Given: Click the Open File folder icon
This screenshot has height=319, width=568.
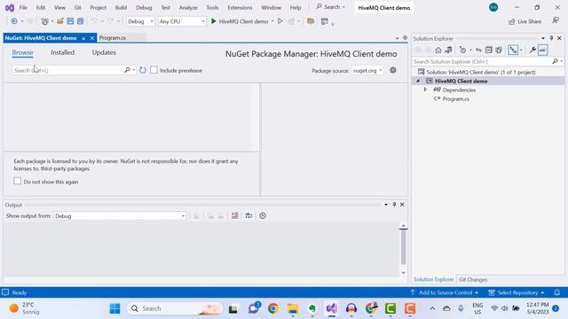Looking at the screenshot, I should [x=60, y=21].
